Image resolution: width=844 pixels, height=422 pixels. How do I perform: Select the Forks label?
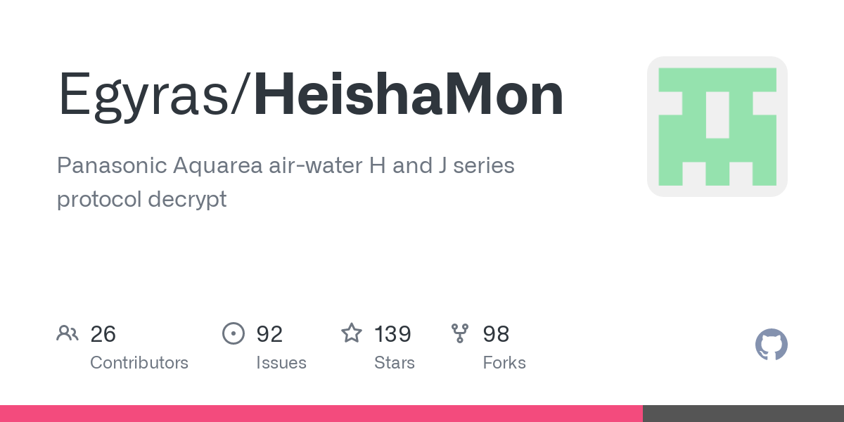[x=504, y=363]
